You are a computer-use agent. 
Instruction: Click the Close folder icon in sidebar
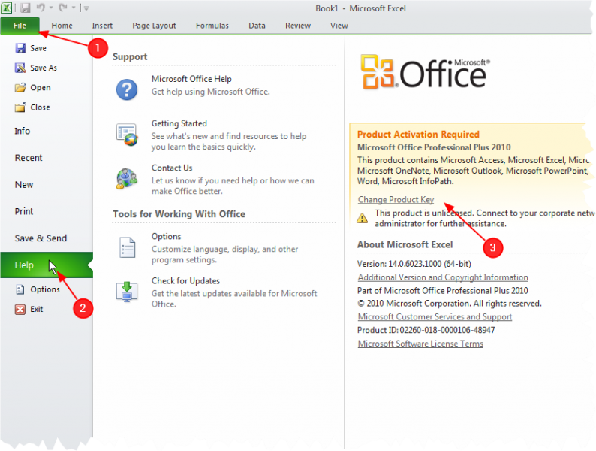point(20,107)
